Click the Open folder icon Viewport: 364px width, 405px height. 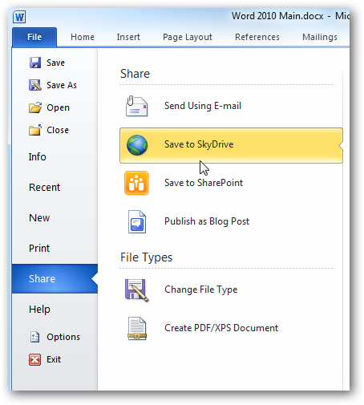(x=35, y=107)
